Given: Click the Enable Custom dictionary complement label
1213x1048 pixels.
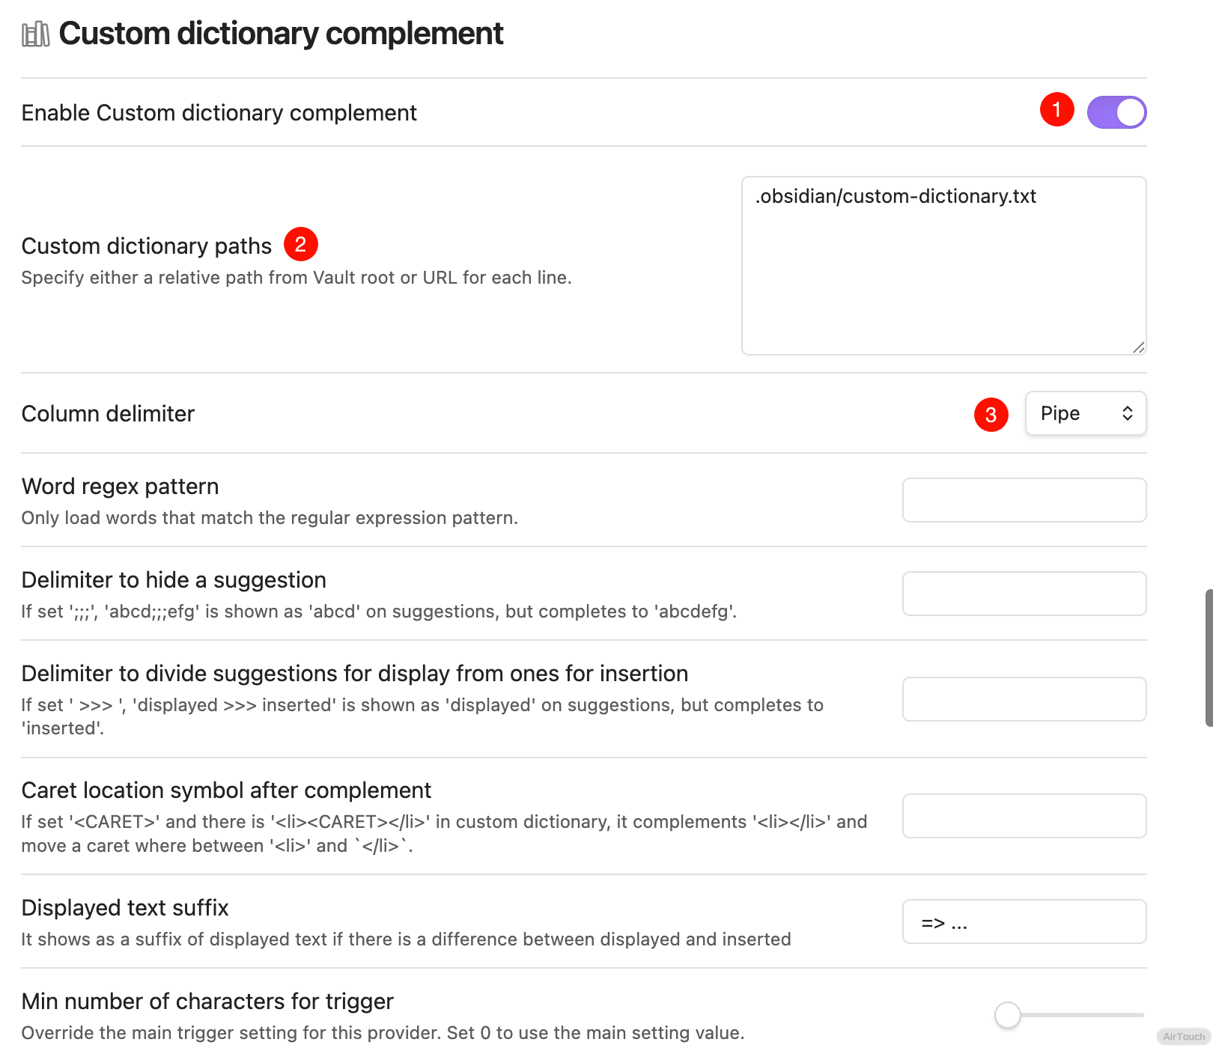Looking at the screenshot, I should pos(219,113).
